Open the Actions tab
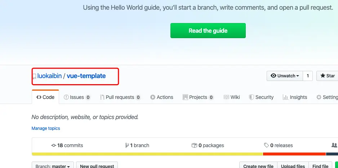This screenshot has height=168, width=338. 162,97
